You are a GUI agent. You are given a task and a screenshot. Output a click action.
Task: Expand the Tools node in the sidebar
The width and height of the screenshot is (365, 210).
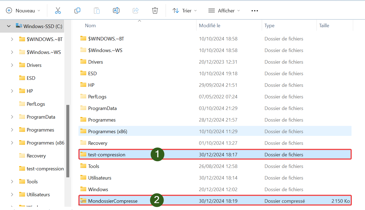point(12,181)
